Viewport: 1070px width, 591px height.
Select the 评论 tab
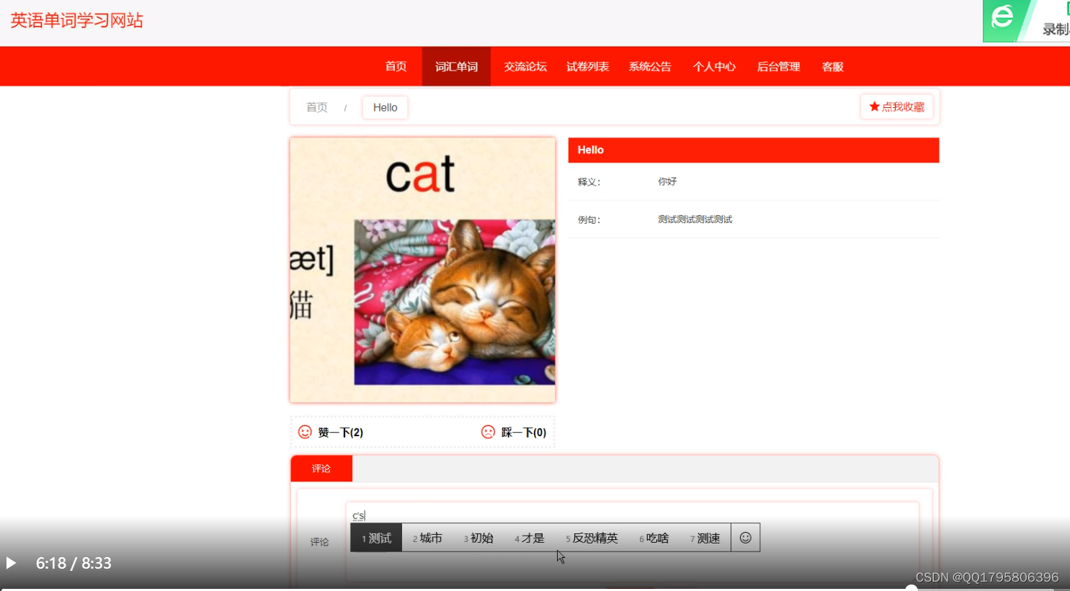point(321,469)
